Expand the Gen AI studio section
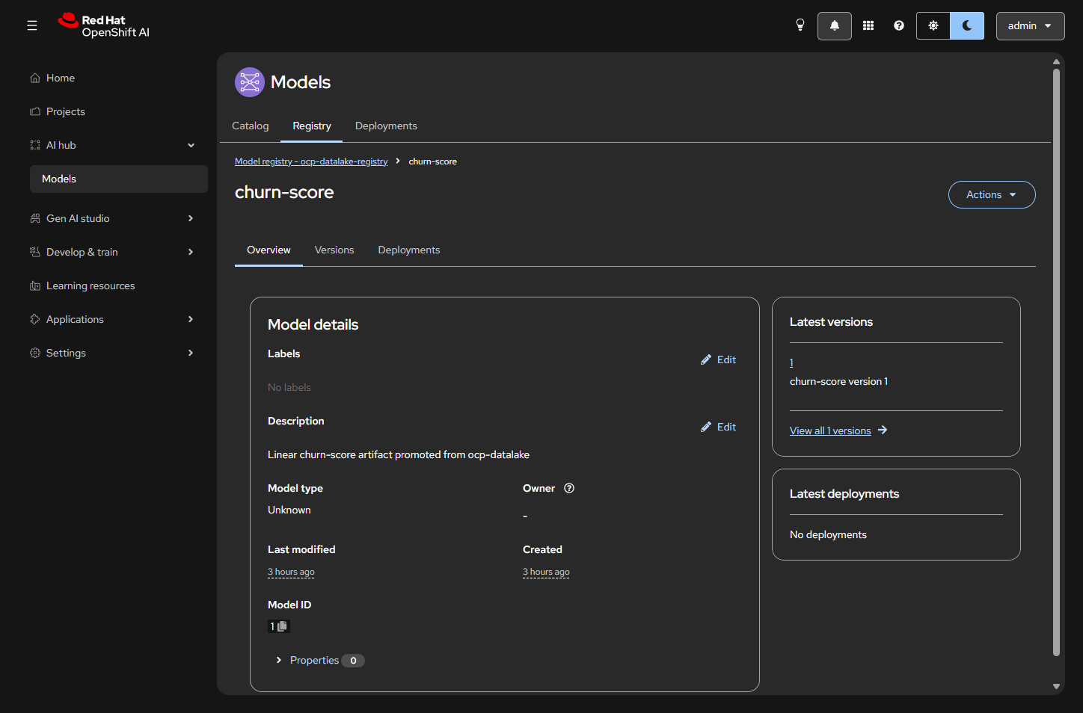 click(119, 218)
